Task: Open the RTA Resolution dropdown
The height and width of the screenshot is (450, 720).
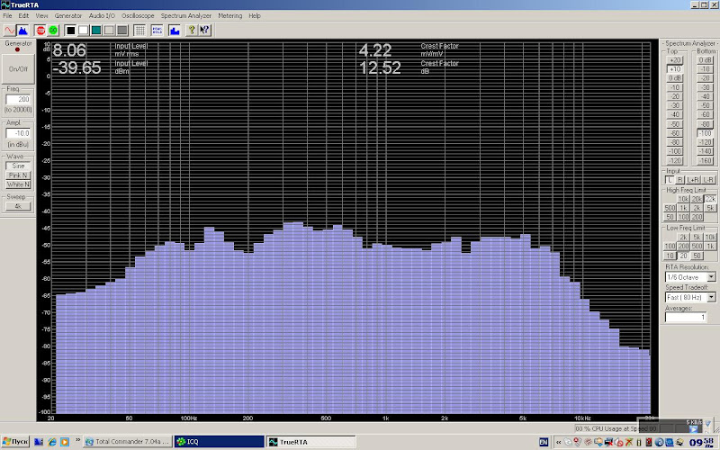Action: [711, 277]
